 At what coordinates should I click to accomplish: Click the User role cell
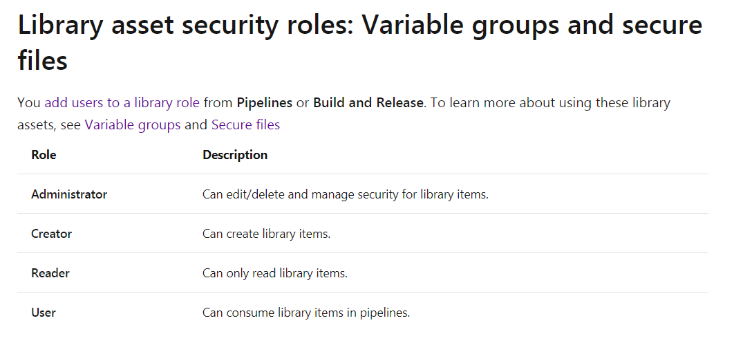click(x=44, y=313)
